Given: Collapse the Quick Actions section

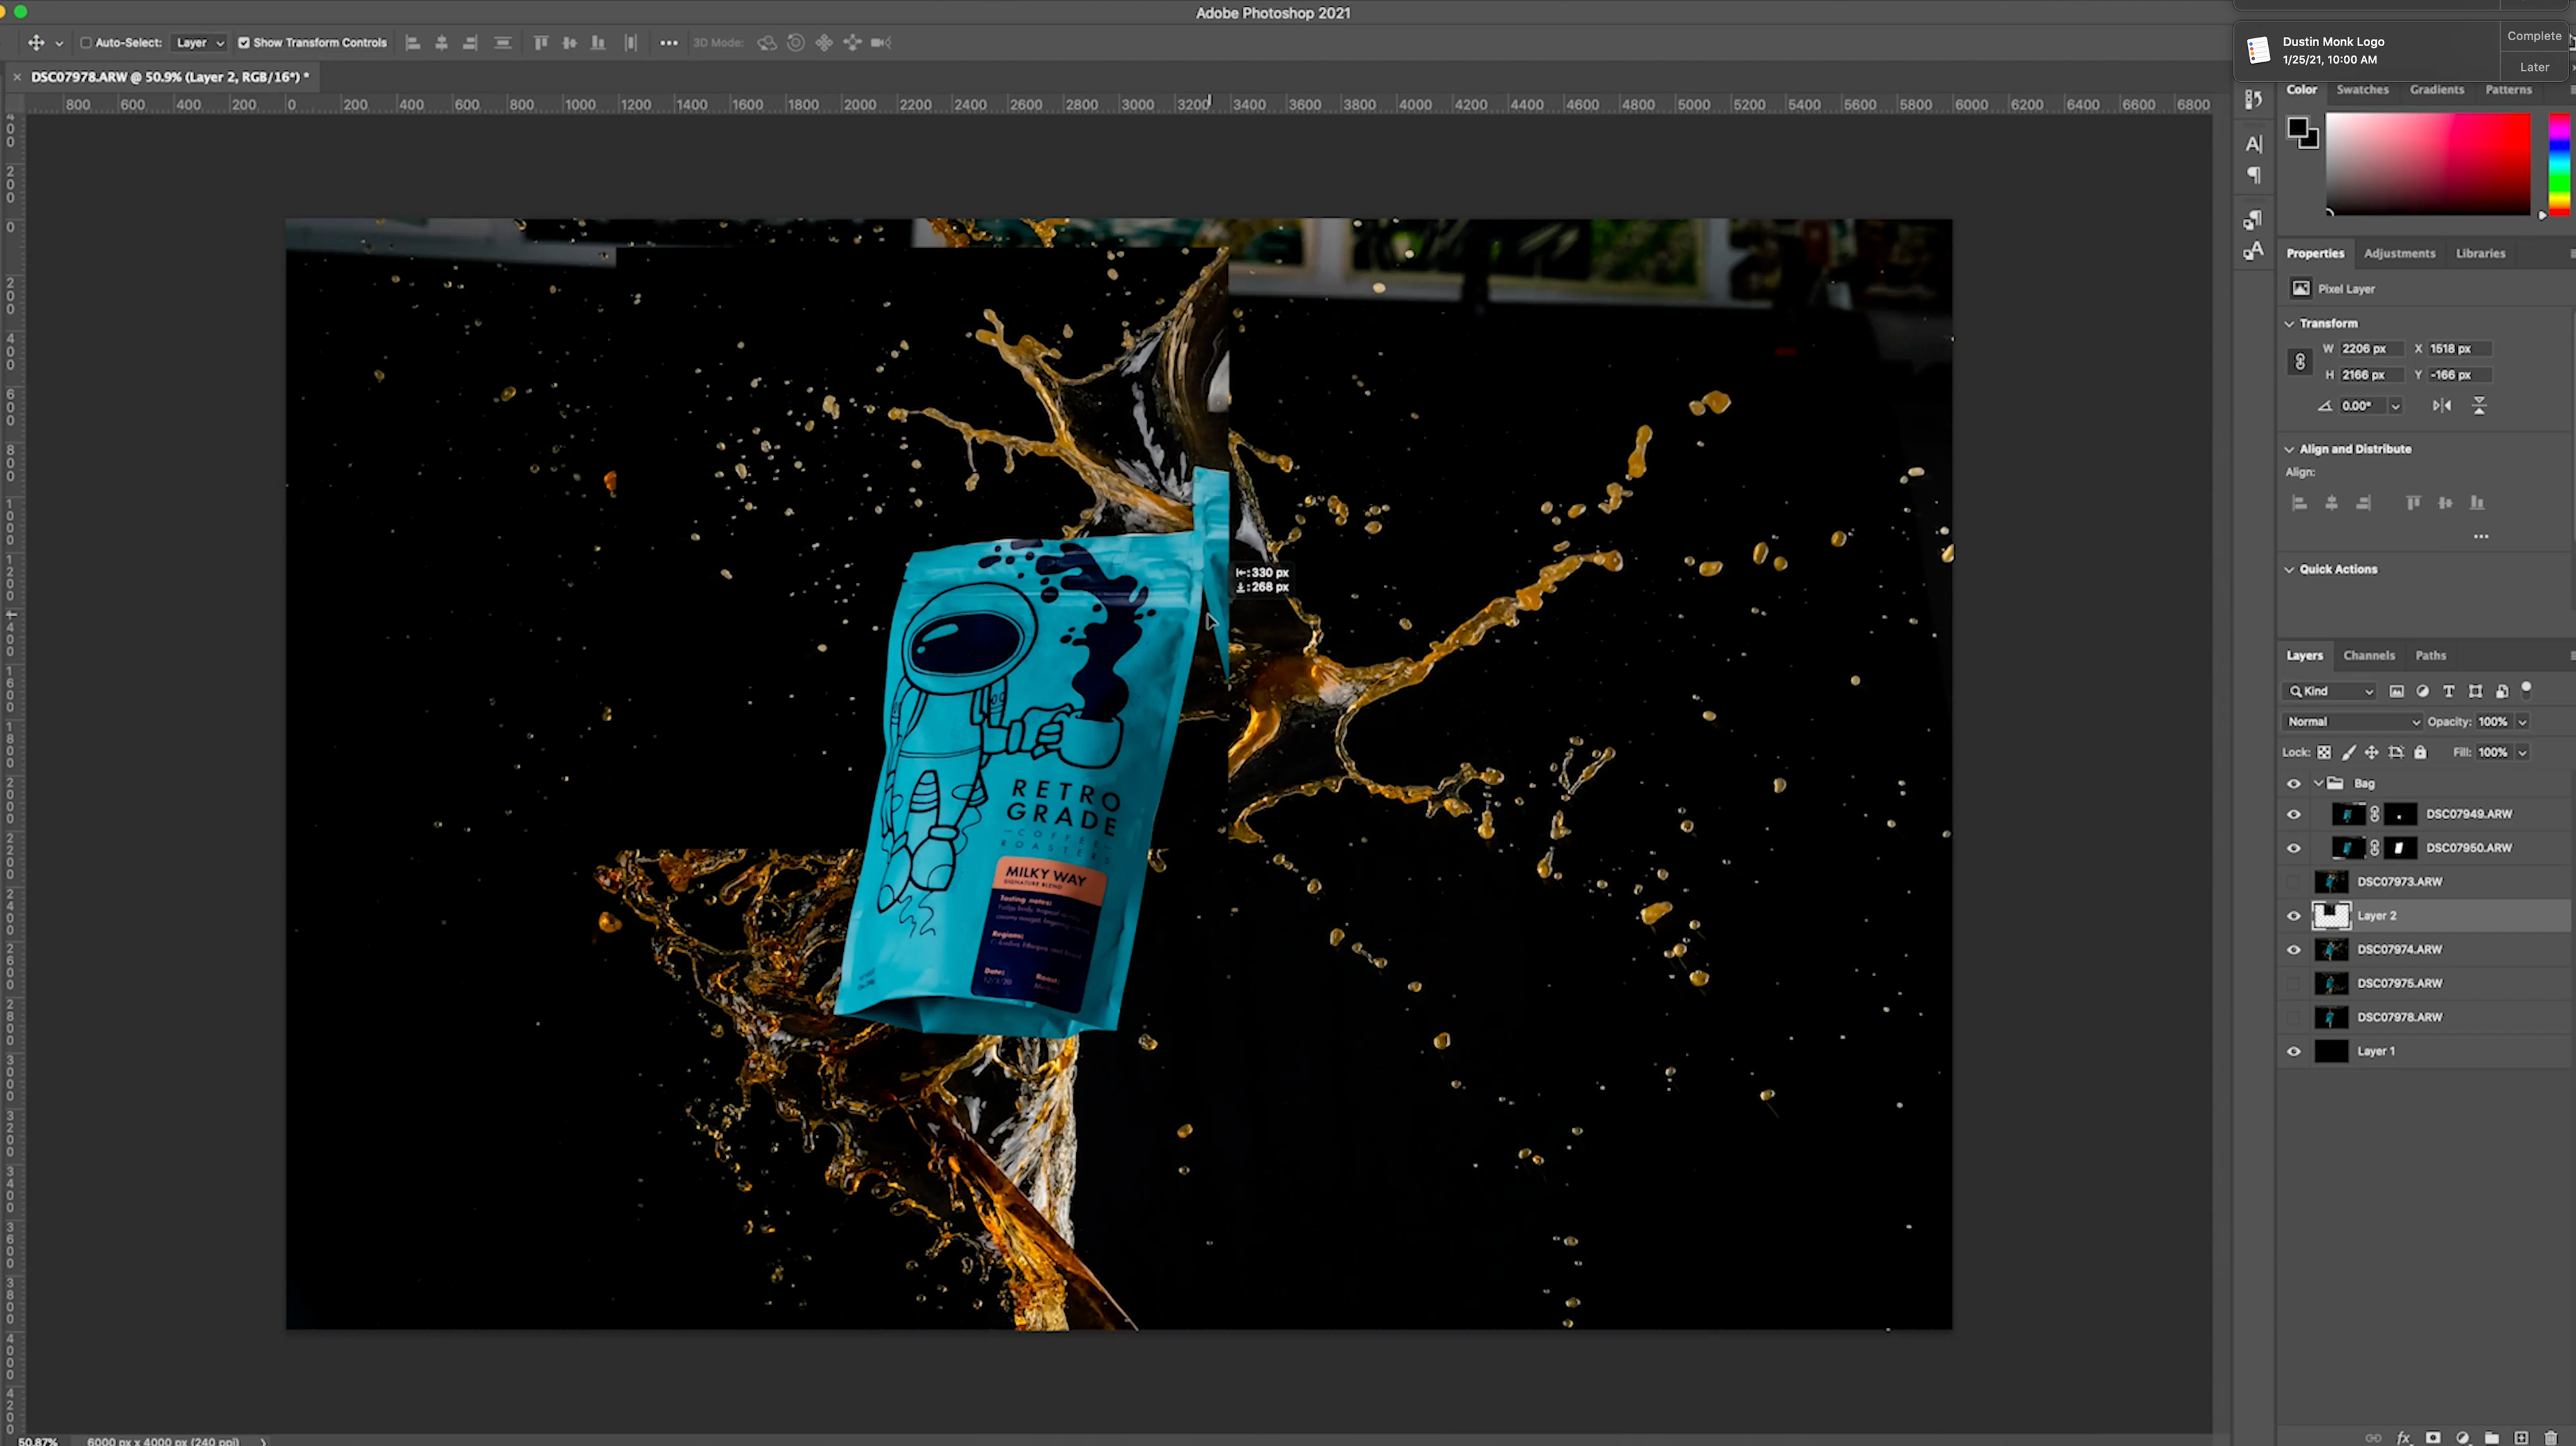Looking at the screenshot, I should tap(2289, 569).
